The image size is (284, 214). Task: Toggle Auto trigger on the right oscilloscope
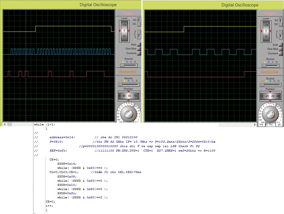281,45
